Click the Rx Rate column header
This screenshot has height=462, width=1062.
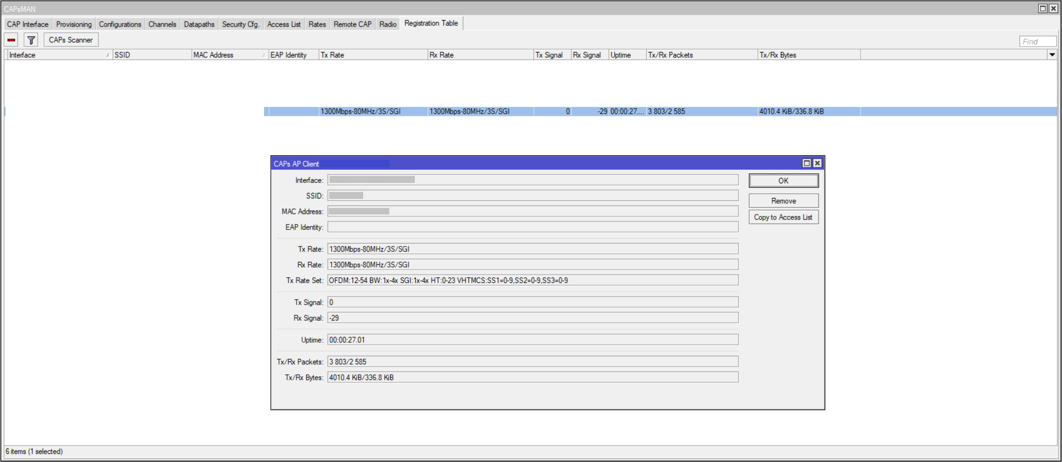click(x=481, y=55)
